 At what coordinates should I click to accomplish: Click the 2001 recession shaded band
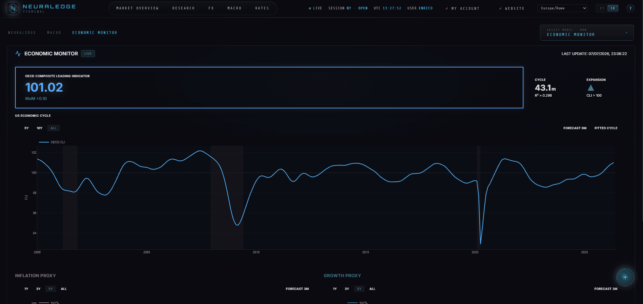point(70,197)
